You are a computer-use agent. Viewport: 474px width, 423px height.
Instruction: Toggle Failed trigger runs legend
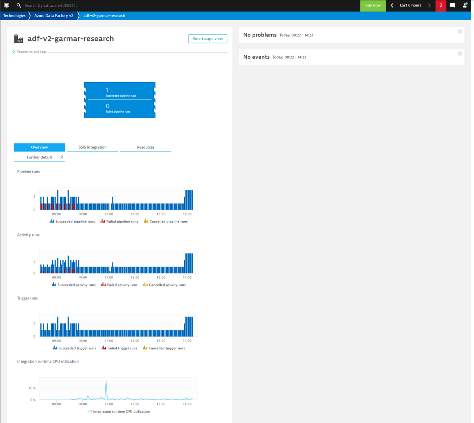pyautogui.click(x=119, y=348)
